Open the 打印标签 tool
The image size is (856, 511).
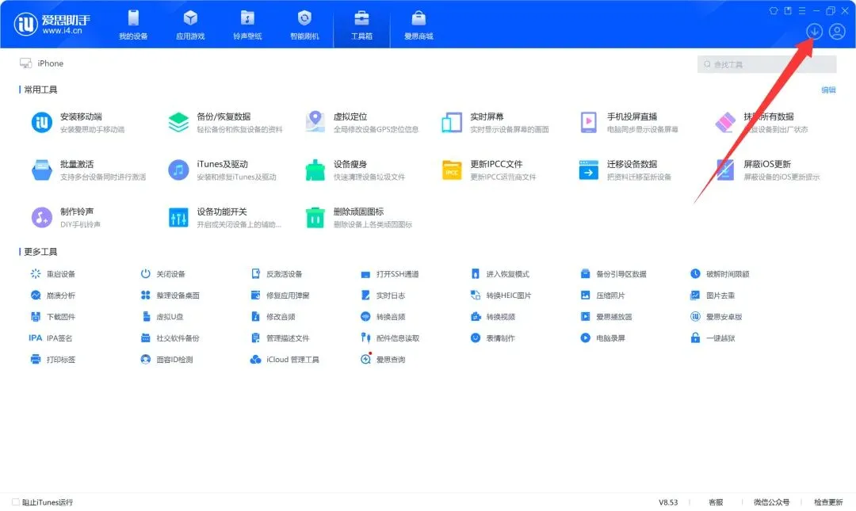coord(53,359)
